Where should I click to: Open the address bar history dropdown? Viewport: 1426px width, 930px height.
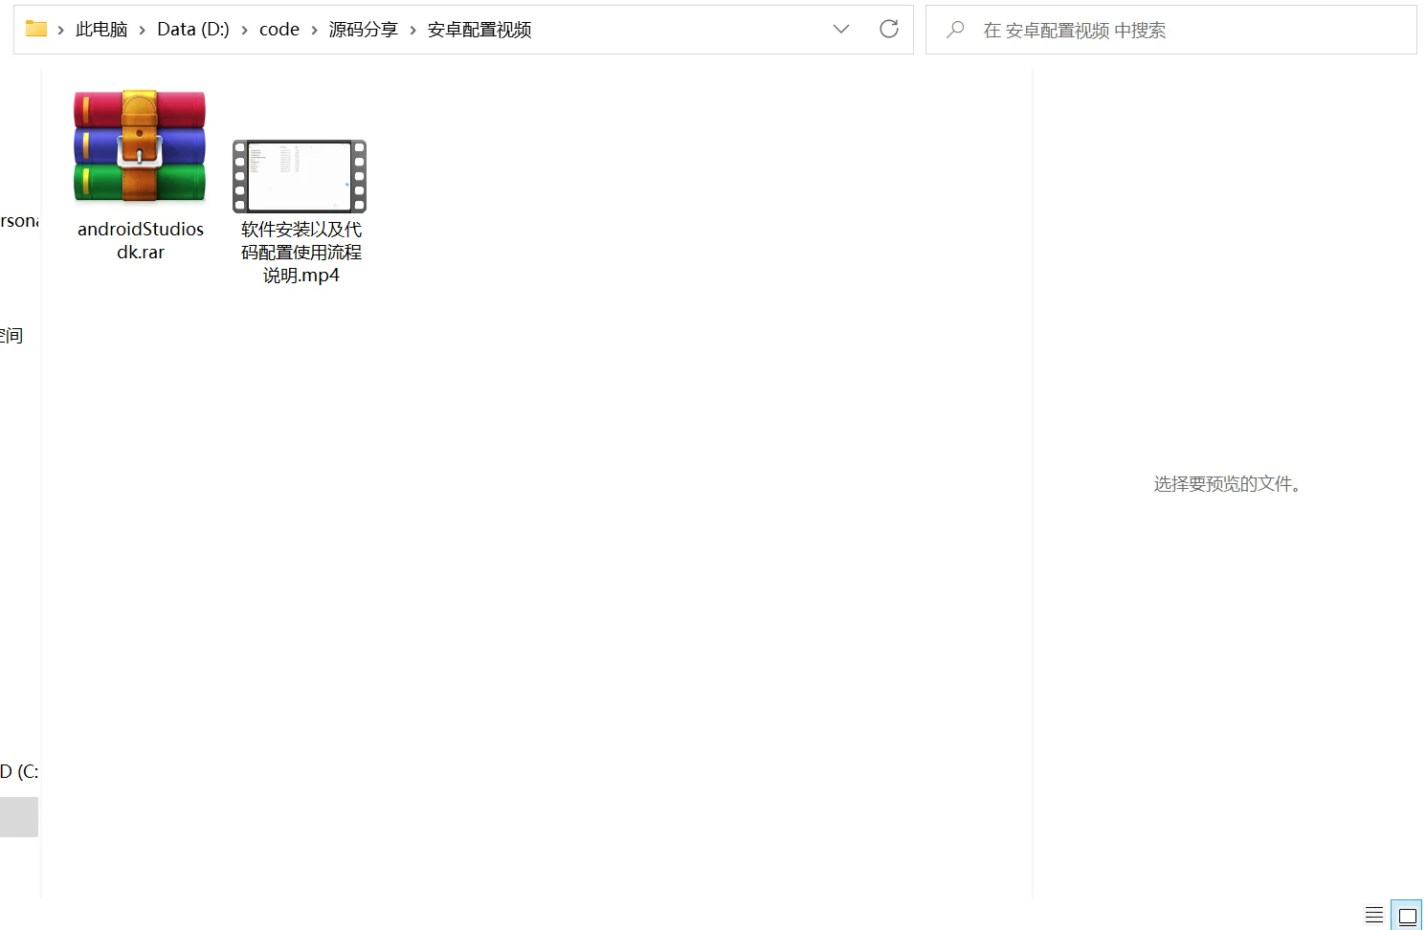pyautogui.click(x=840, y=29)
